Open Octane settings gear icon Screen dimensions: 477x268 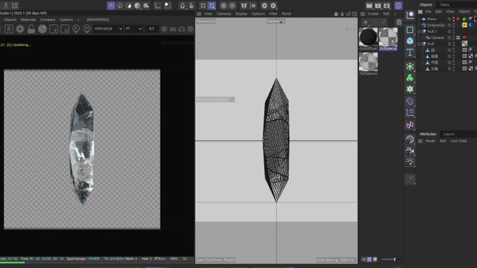click(20, 29)
